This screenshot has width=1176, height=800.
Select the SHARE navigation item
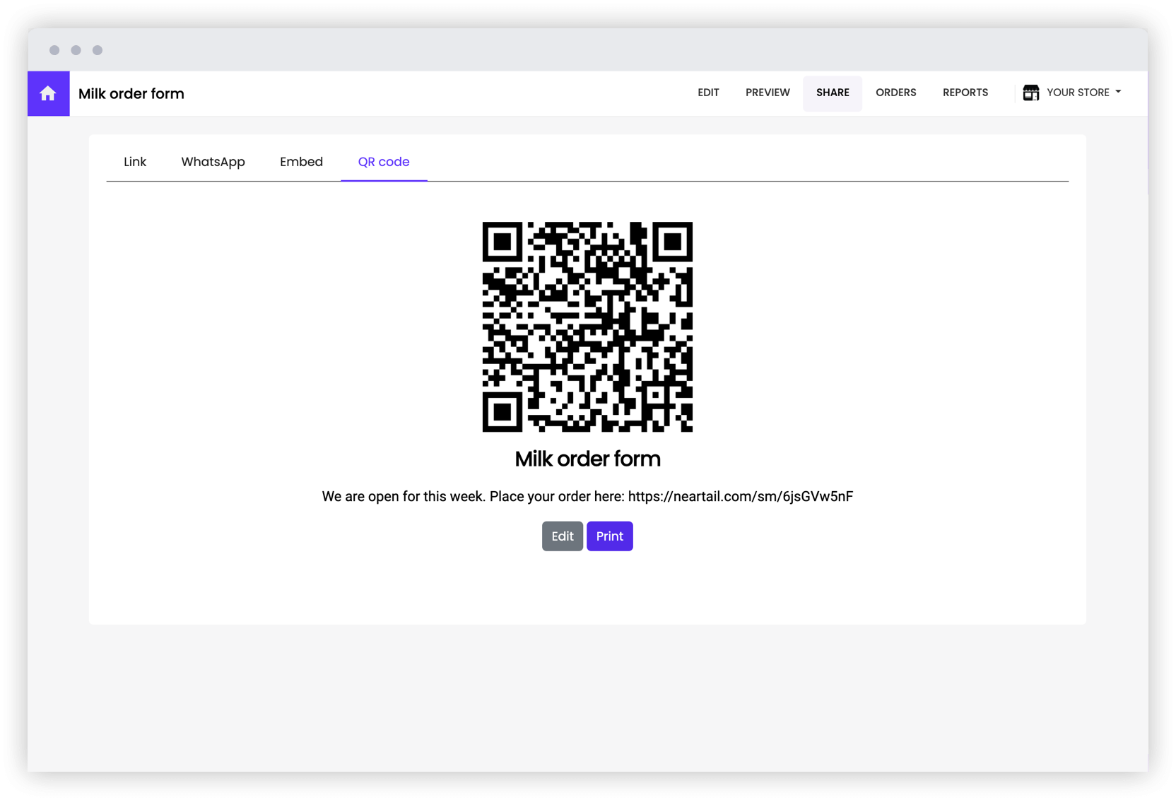[x=833, y=93]
